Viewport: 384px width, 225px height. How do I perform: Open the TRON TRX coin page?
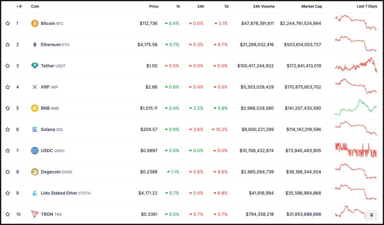pos(51,214)
